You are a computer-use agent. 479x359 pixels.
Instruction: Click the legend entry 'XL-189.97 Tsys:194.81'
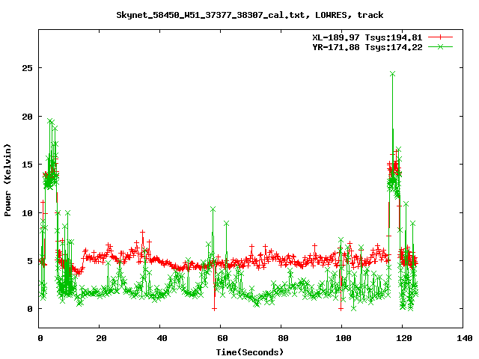367,37
